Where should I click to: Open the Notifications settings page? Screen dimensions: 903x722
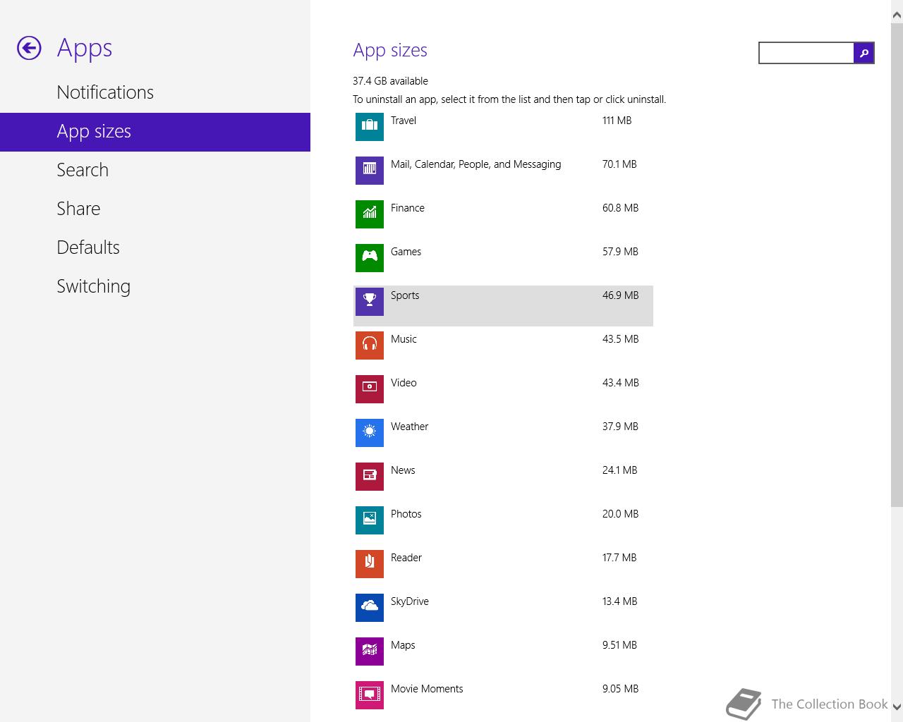point(105,92)
